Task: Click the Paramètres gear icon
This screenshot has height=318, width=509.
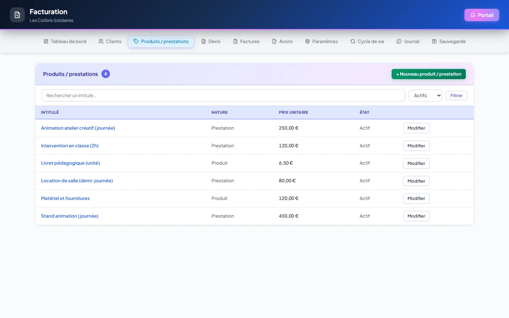Action: tap(308, 41)
